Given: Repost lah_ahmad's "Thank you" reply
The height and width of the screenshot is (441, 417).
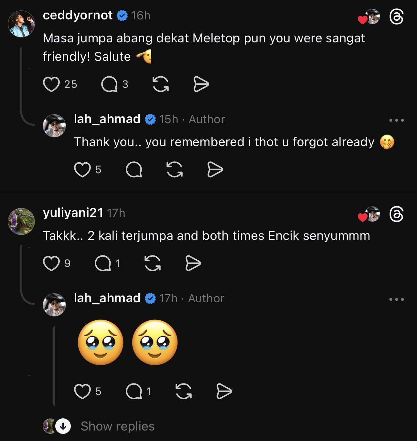Looking at the screenshot, I should click(x=175, y=170).
